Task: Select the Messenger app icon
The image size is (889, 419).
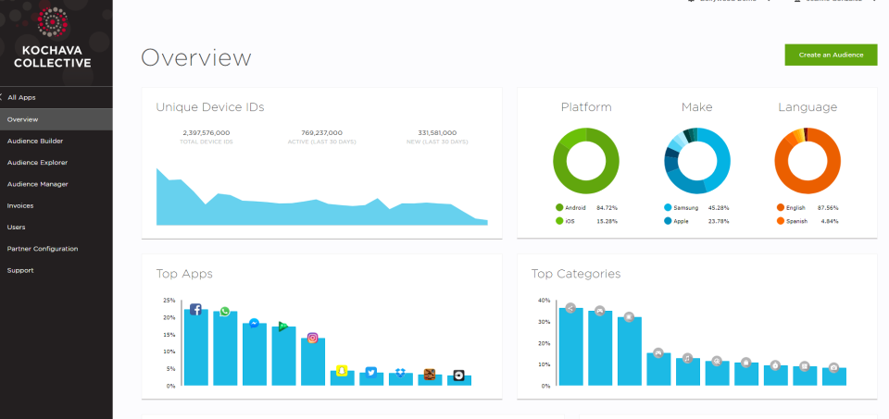Action: click(254, 324)
